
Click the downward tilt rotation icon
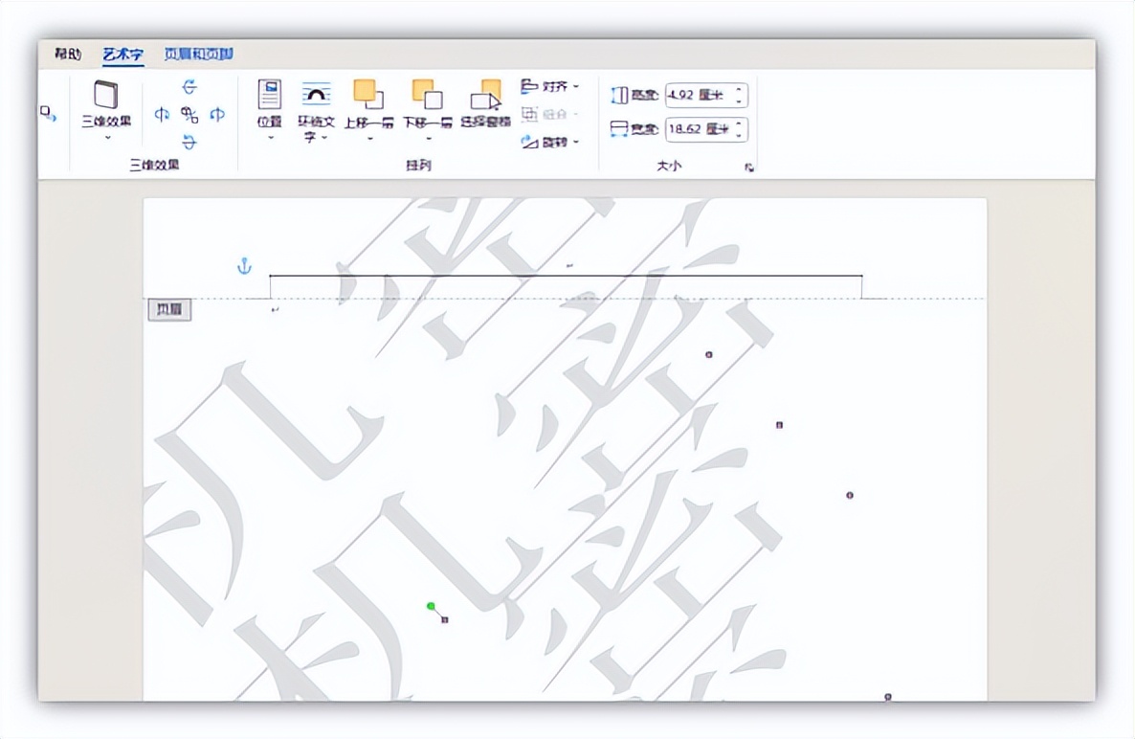tap(189, 142)
